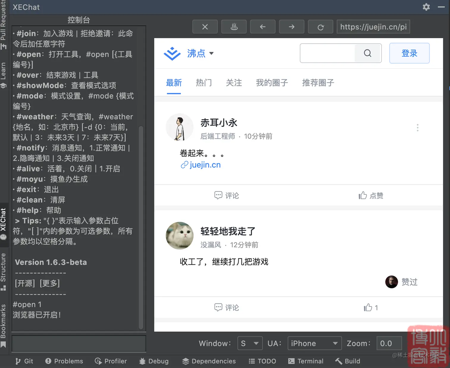The image size is (450, 368).
Task: Click the '#clean' command line
Action: point(39,200)
